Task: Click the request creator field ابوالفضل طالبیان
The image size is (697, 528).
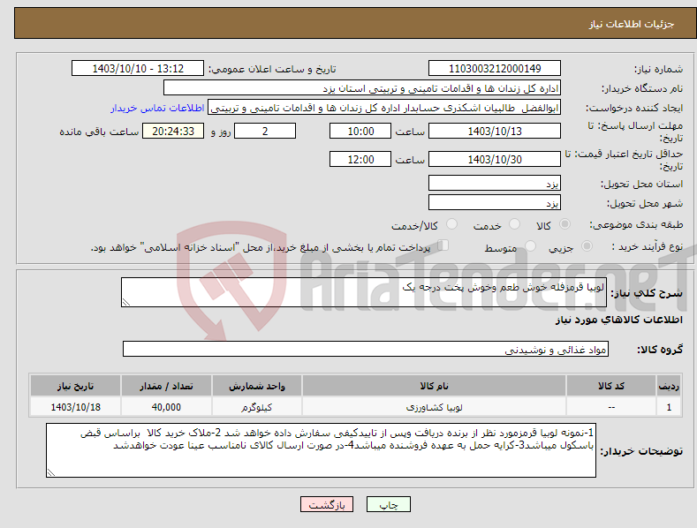Action: click(x=384, y=107)
